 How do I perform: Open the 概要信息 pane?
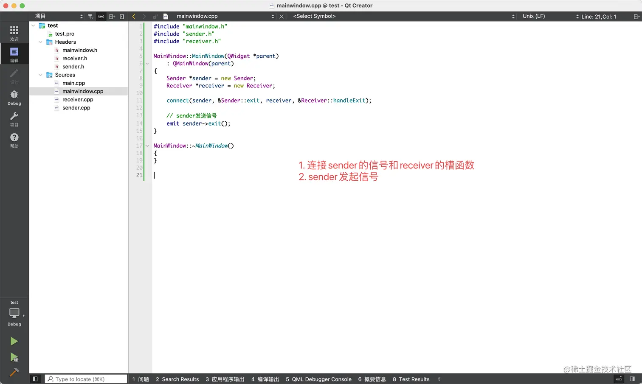coord(372,379)
